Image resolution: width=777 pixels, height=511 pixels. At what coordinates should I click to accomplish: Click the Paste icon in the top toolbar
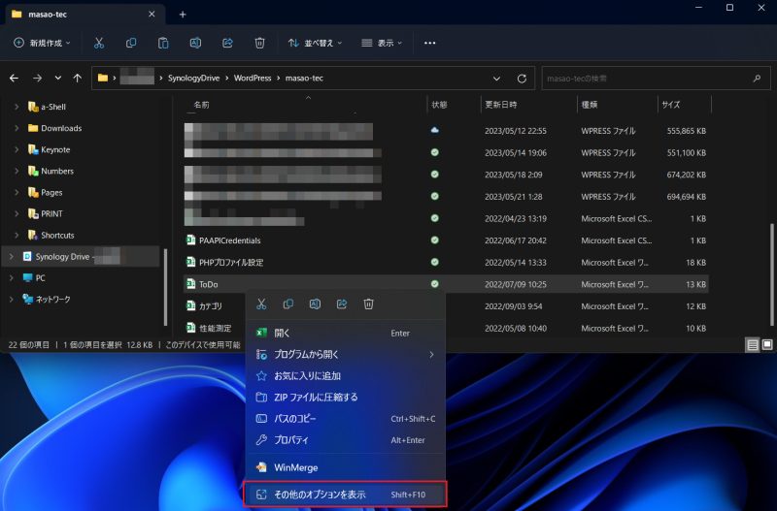(x=163, y=43)
